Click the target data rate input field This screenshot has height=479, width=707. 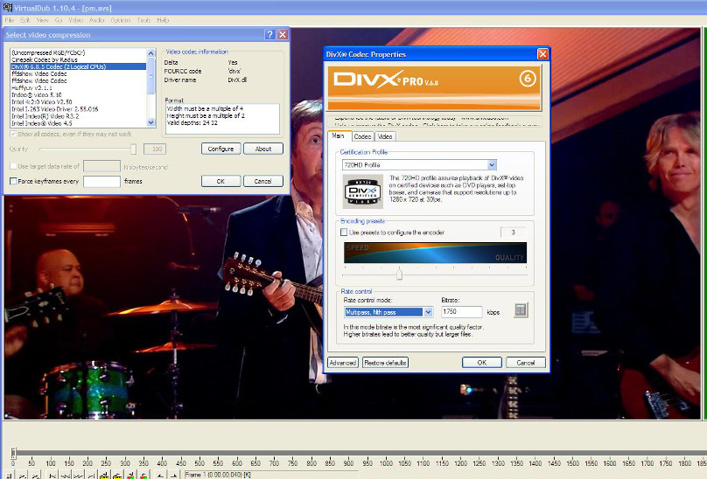[101, 166]
